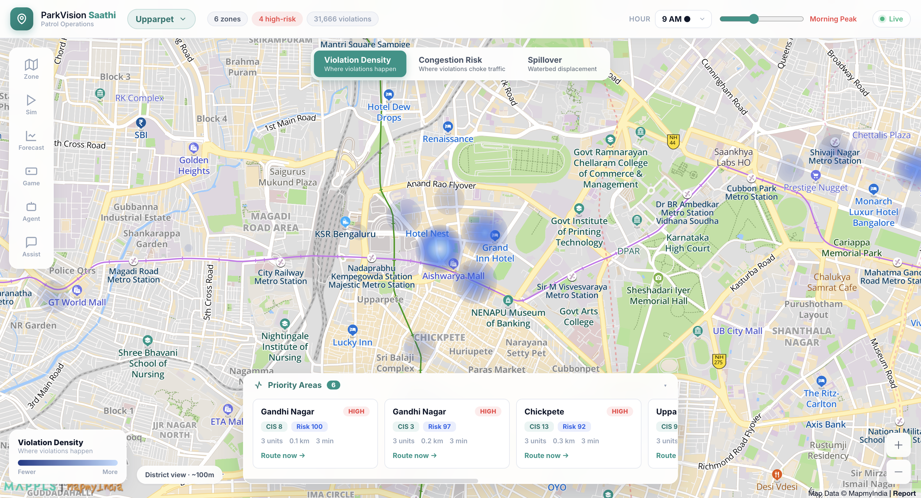This screenshot has height=498, width=921.
Task: Open the Sim play icon
Action: (x=31, y=100)
